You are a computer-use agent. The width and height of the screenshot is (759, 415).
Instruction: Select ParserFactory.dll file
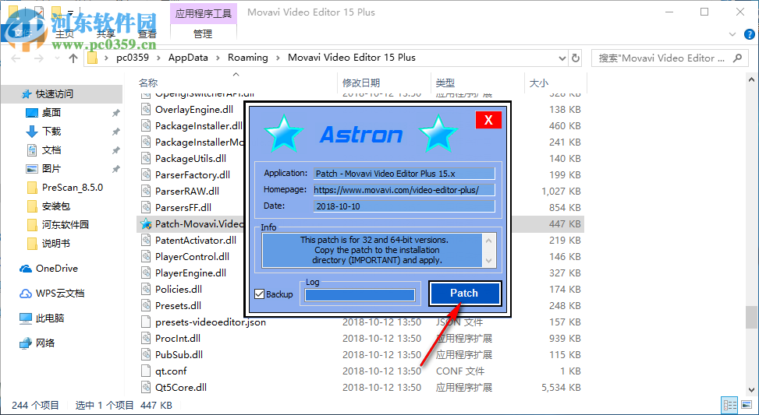pyautogui.click(x=193, y=175)
